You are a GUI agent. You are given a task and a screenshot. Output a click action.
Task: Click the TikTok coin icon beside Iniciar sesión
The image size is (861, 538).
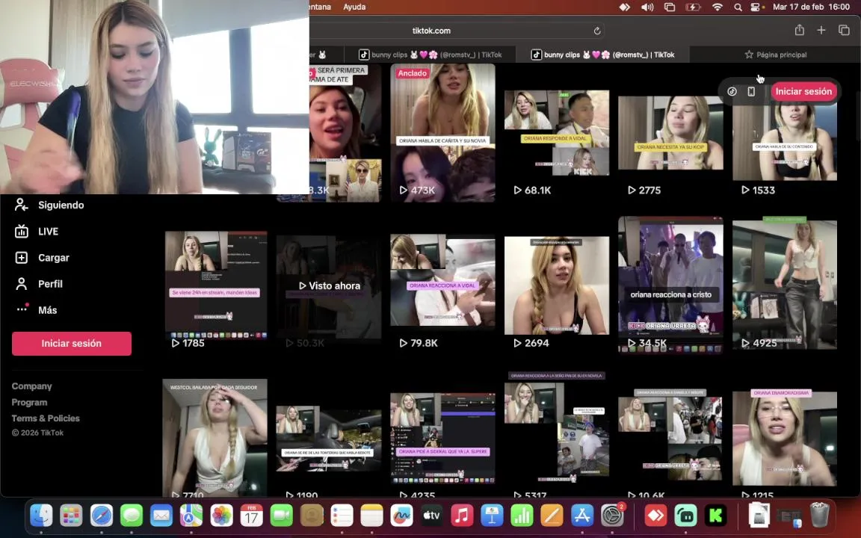(732, 92)
